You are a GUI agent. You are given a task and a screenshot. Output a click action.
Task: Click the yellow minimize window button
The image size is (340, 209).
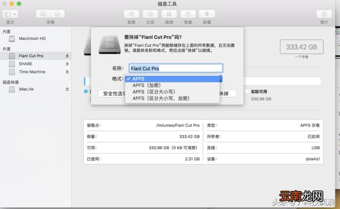(12, 4)
